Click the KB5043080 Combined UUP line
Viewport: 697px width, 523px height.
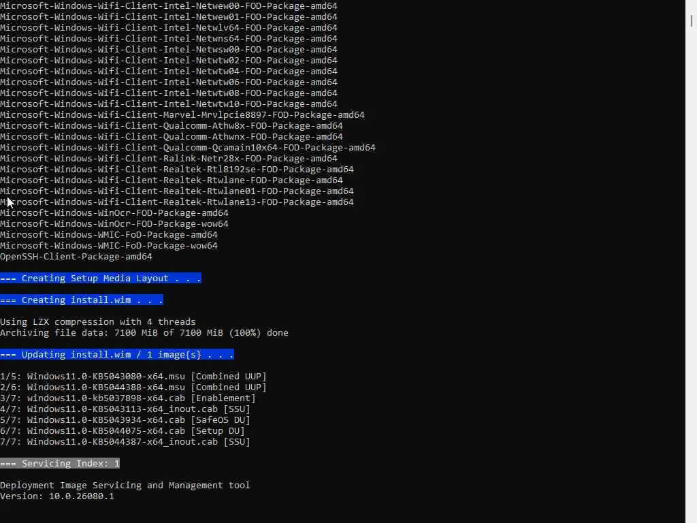133,376
